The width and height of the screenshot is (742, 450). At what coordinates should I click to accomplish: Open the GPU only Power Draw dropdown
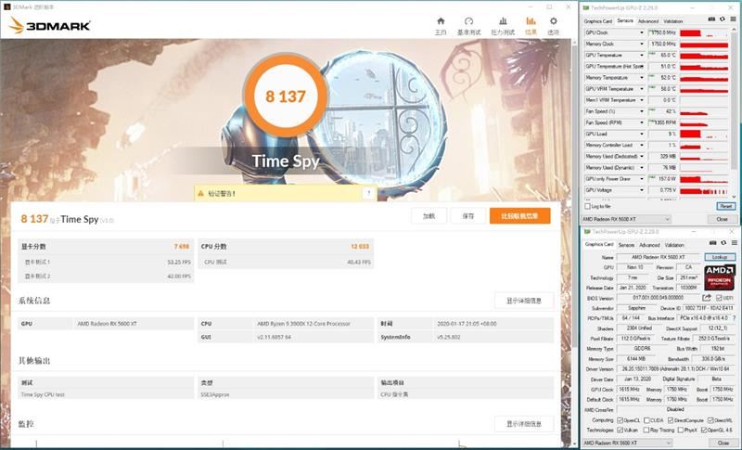pos(641,179)
